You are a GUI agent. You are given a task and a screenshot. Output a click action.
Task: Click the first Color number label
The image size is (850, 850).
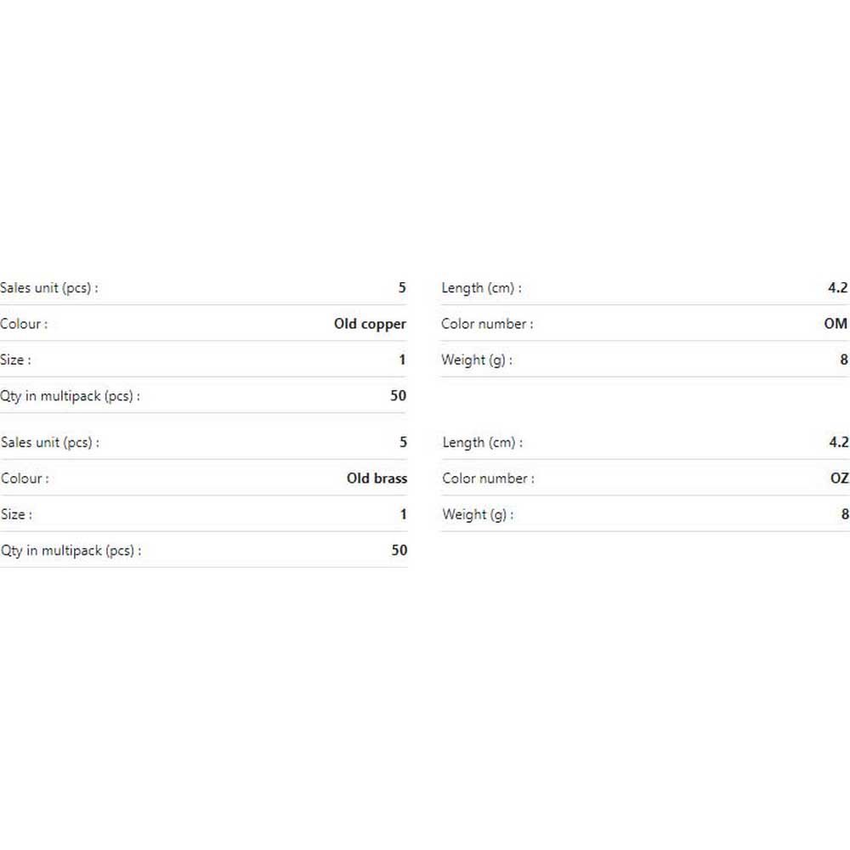tap(487, 324)
